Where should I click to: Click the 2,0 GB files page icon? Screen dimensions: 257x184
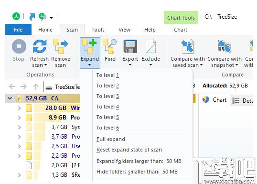[29, 165]
